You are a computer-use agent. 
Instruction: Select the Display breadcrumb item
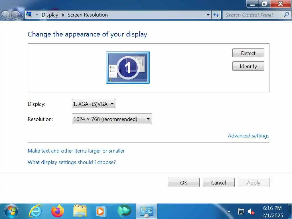point(50,15)
